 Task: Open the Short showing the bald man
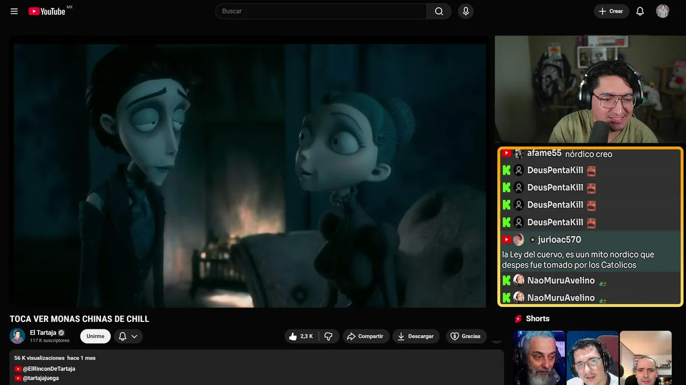click(x=645, y=358)
